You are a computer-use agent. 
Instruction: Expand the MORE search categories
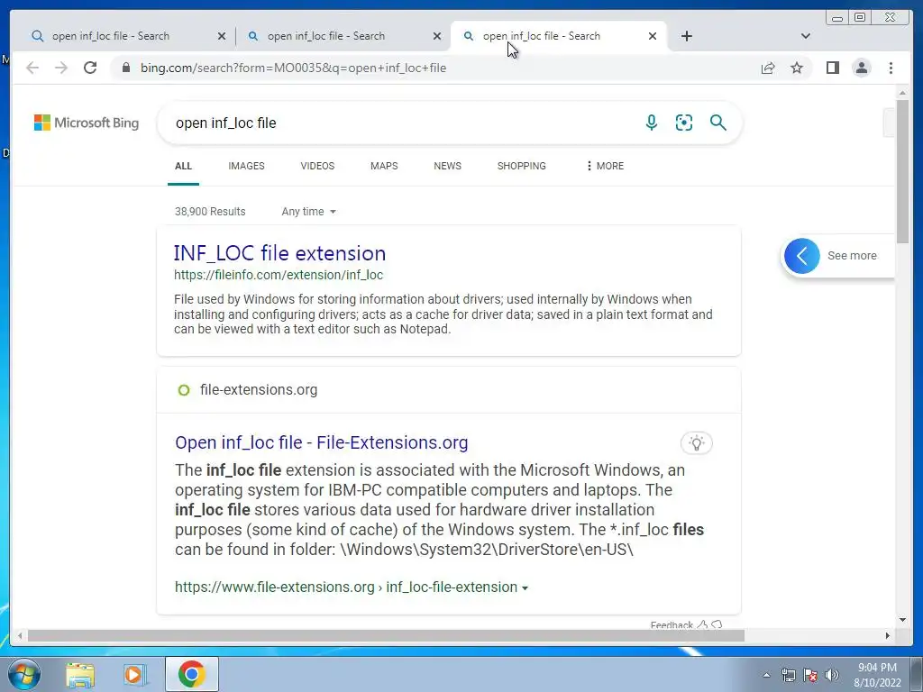[x=605, y=166]
